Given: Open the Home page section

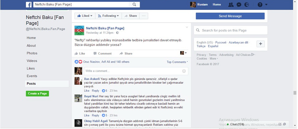Looking at the screenshot, I should tap(31, 38).
